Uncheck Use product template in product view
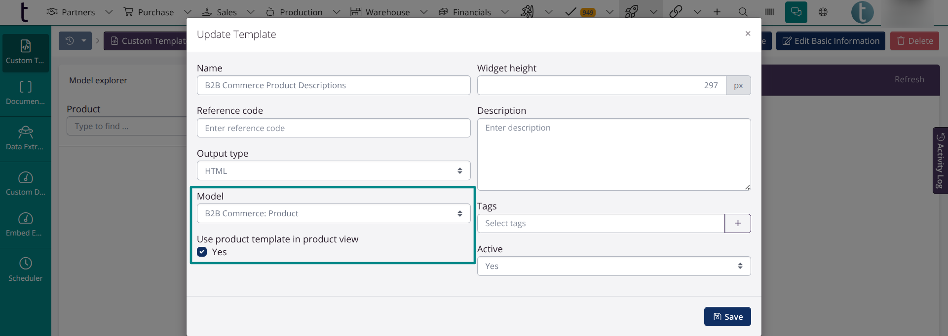This screenshot has height=336, width=948. (x=202, y=252)
